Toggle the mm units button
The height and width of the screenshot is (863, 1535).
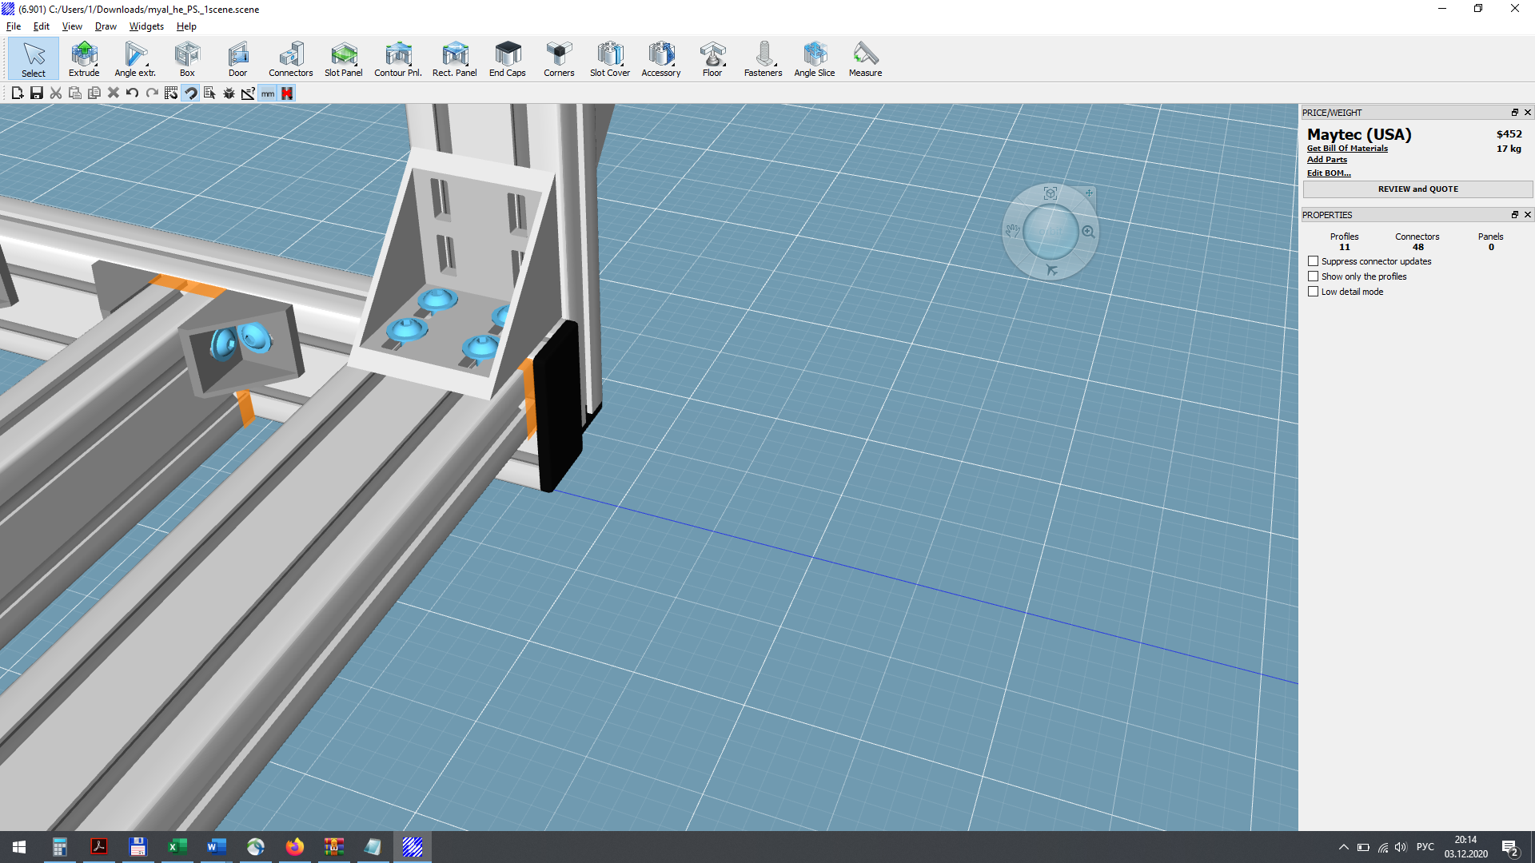point(268,93)
